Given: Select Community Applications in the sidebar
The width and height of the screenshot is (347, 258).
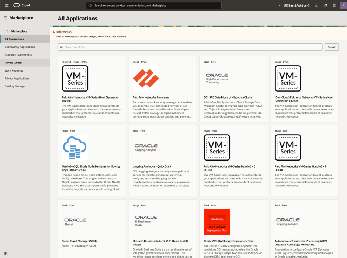Looking at the screenshot, I should [20, 47].
